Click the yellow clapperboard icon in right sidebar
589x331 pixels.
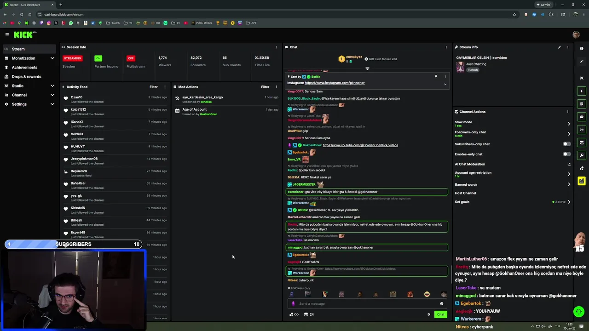point(582,181)
